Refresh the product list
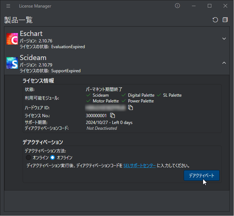The height and width of the screenshot is (216, 234). coord(215,20)
